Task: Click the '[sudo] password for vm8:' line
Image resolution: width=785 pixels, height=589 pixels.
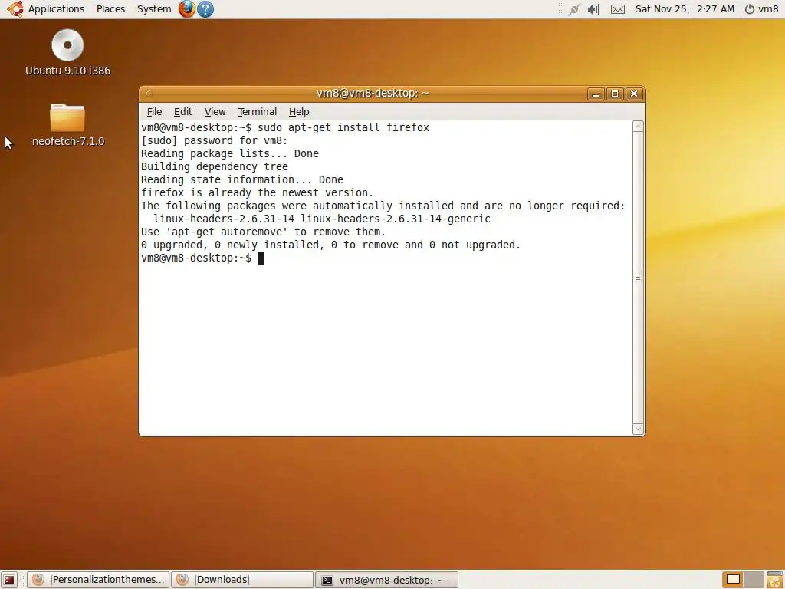Action: pyautogui.click(x=215, y=140)
